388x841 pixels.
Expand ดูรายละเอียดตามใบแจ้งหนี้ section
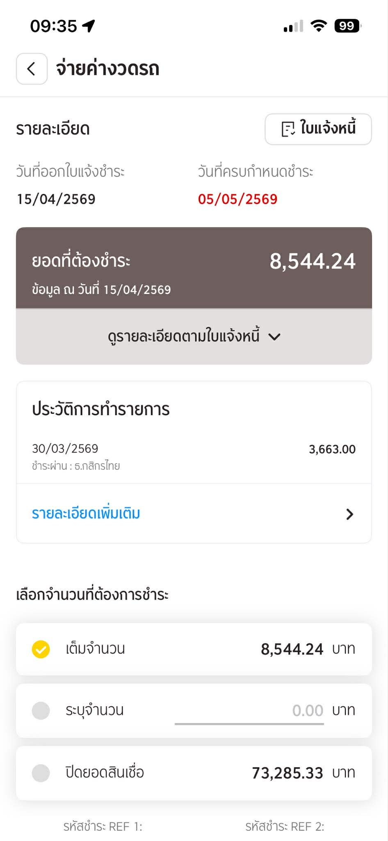pos(194,336)
